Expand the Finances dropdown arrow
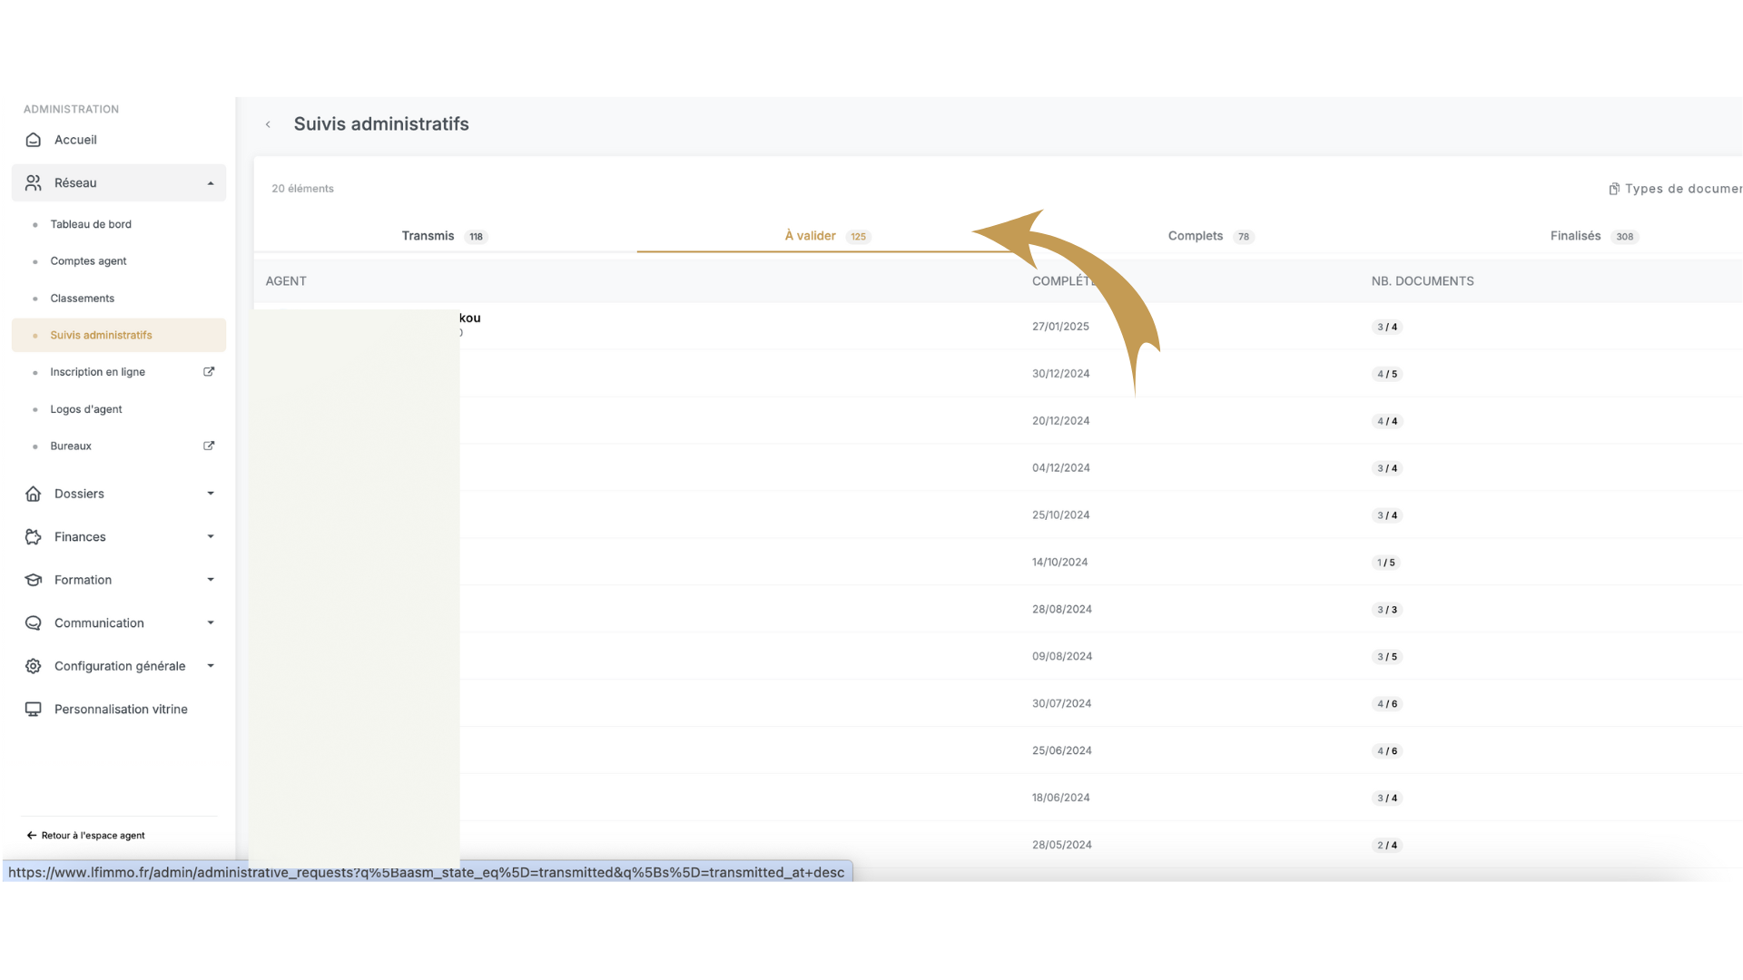The height and width of the screenshot is (980, 1743). click(211, 537)
